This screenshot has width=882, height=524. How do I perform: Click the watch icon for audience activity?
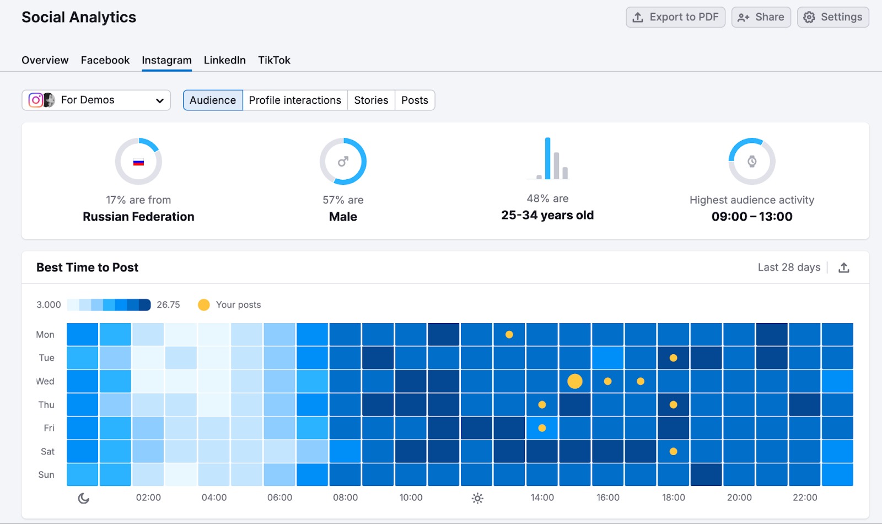tap(752, 162)
